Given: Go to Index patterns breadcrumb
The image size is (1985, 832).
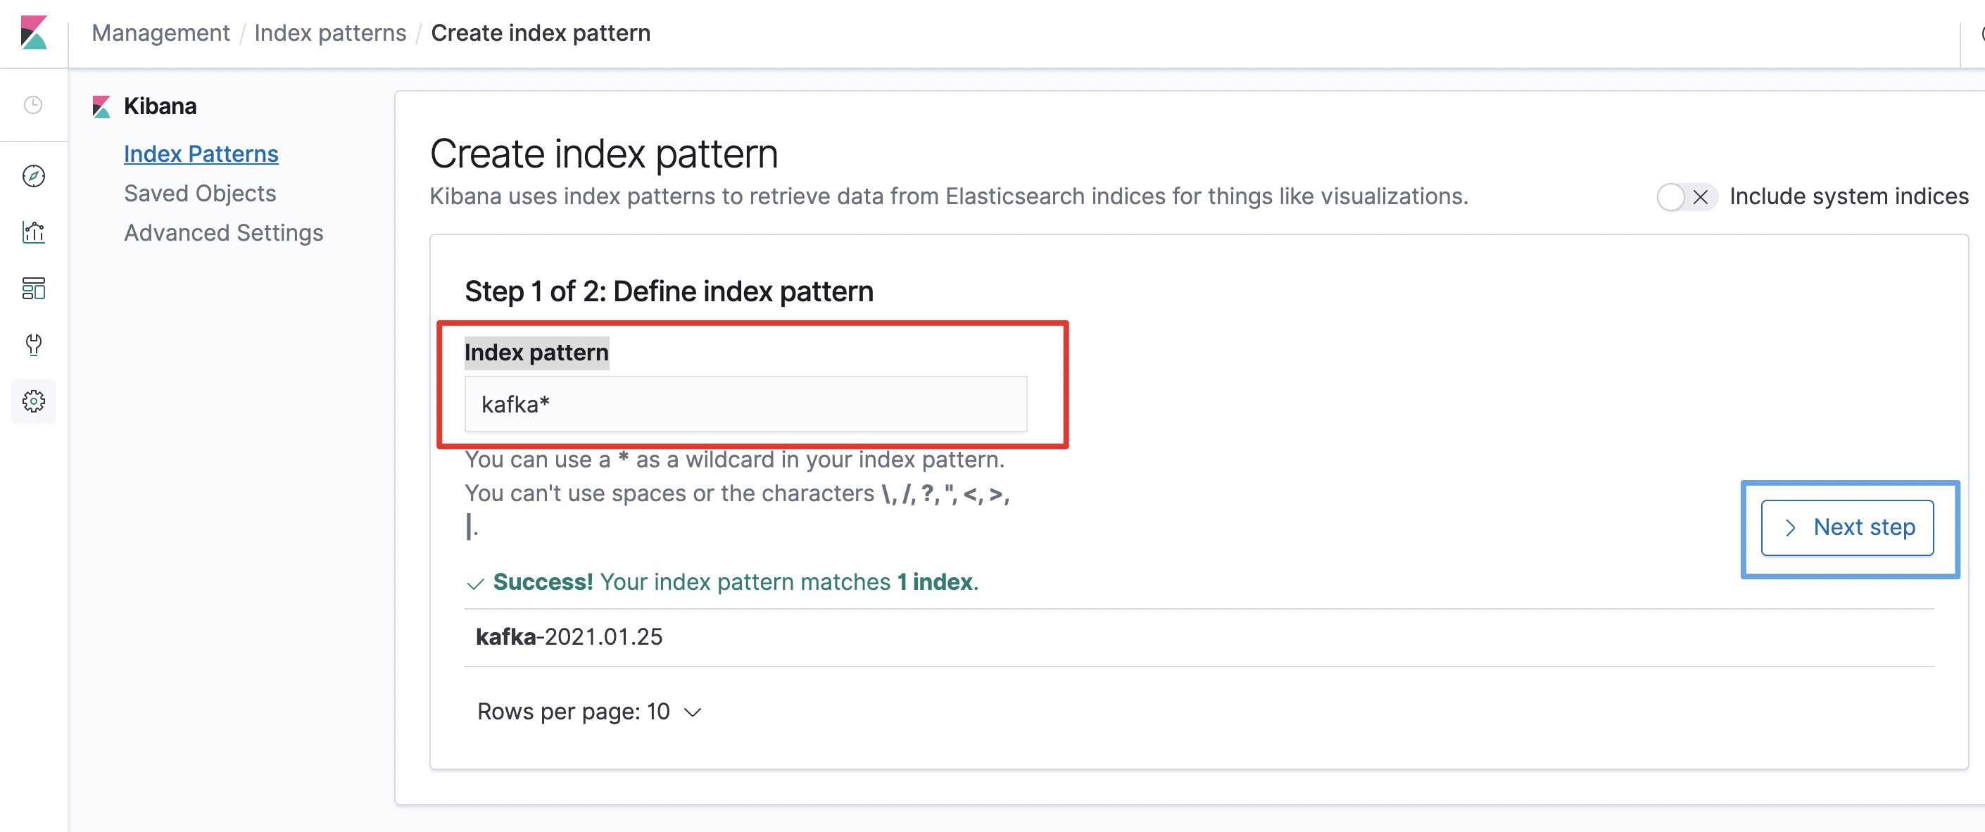Looking at the screenshot, I should pyautogui.click(x=330, y=33).
